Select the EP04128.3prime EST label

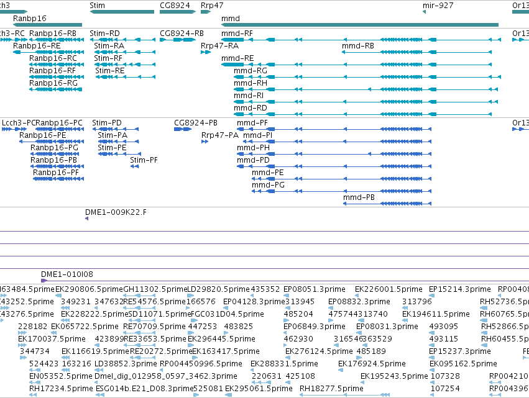[254, 302]
